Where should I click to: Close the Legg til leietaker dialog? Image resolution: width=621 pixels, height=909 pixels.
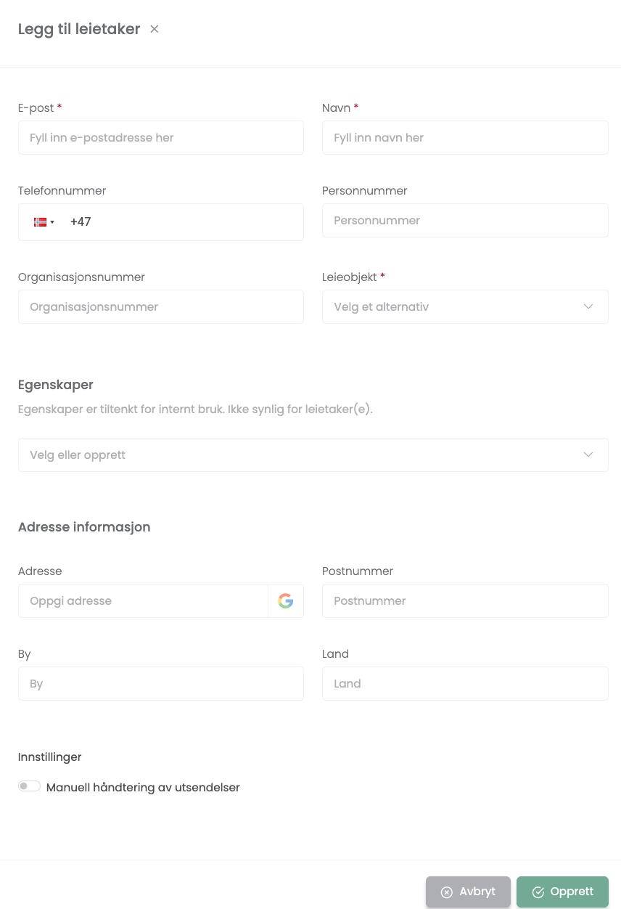tap(154, 29)
